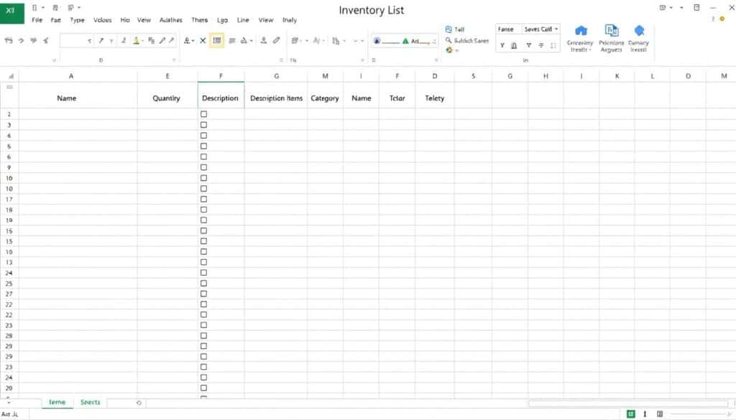The image size is (736, 420).
Task: Click the blue Dunsicy icon
Action: click(639, 31)
